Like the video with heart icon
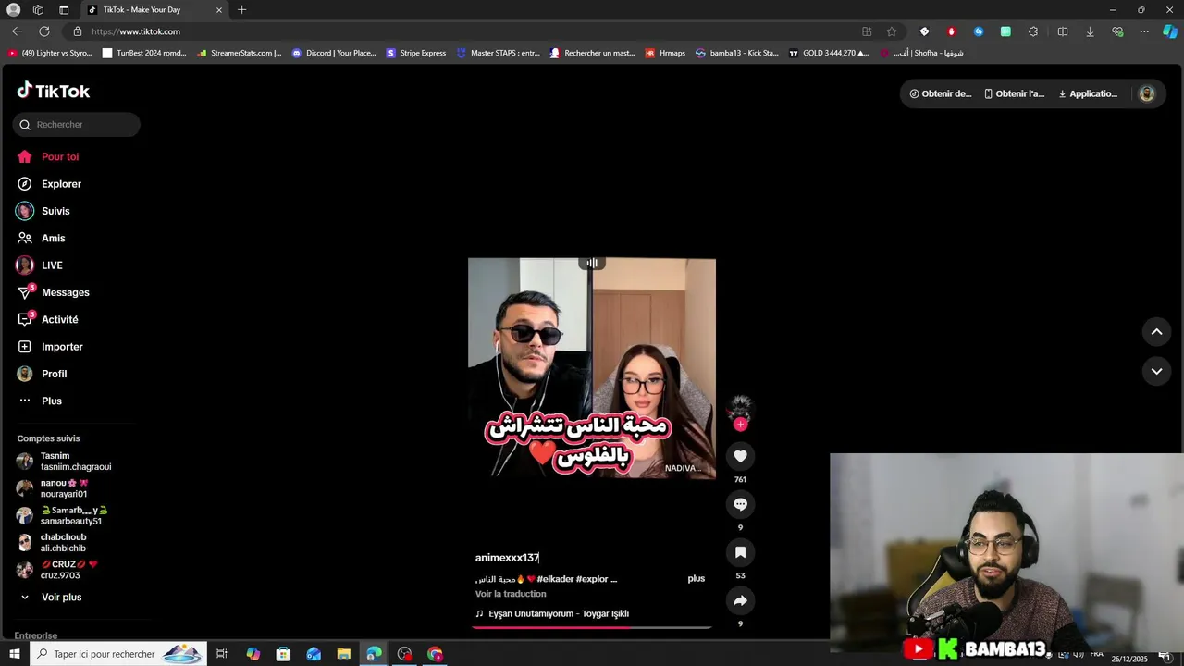Screen dimensions: 1184x666 click(740, 456)
